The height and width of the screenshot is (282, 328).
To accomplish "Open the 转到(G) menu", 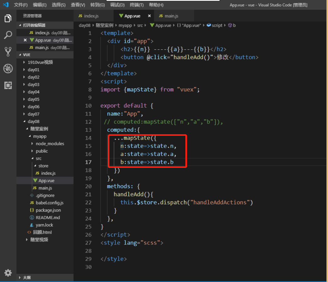I will (x=97, y=5).
